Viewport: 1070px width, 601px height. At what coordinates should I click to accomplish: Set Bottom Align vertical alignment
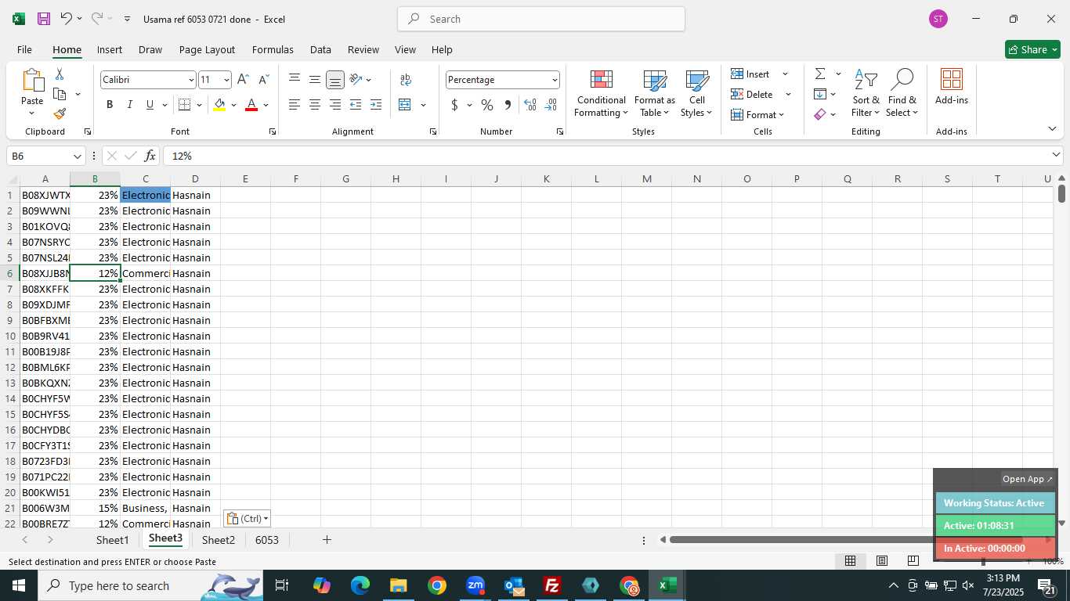[x=335, y=80]
